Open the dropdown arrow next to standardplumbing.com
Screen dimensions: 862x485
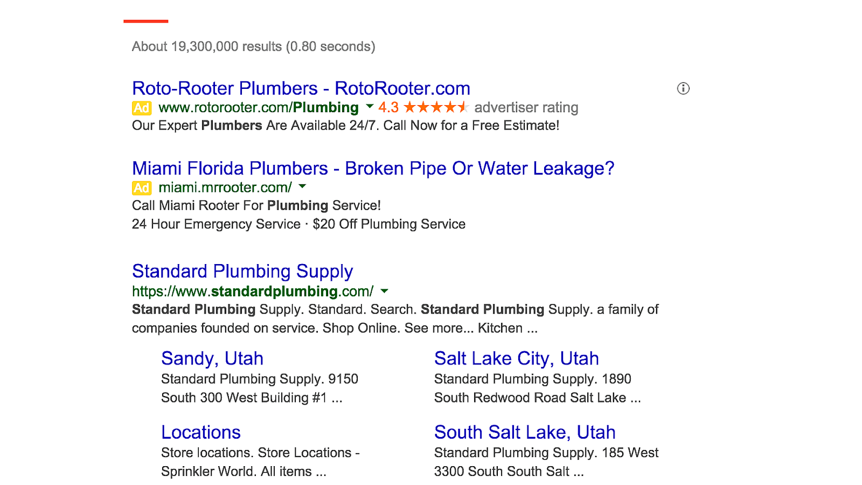click(x=384, y=291)
